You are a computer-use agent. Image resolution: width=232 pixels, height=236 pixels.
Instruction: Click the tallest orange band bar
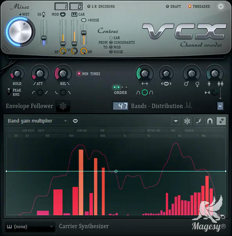tap(81, 182)
